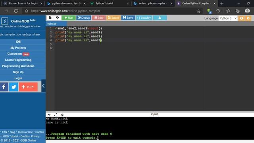The height and width of the screenshot is (143, 254).
Task: Beautify the source code
Action: click(144, 17)
